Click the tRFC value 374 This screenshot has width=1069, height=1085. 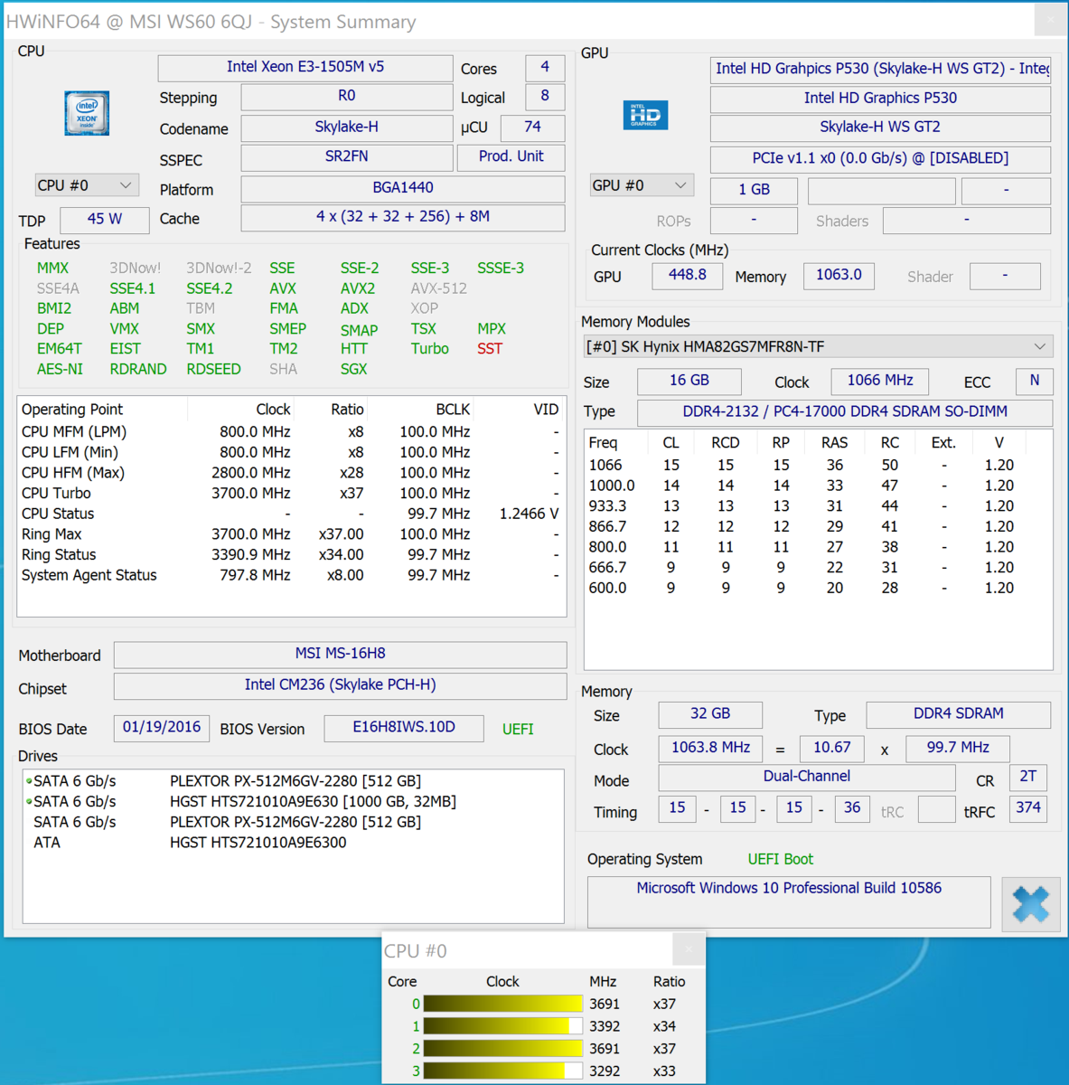(1028, 808)
